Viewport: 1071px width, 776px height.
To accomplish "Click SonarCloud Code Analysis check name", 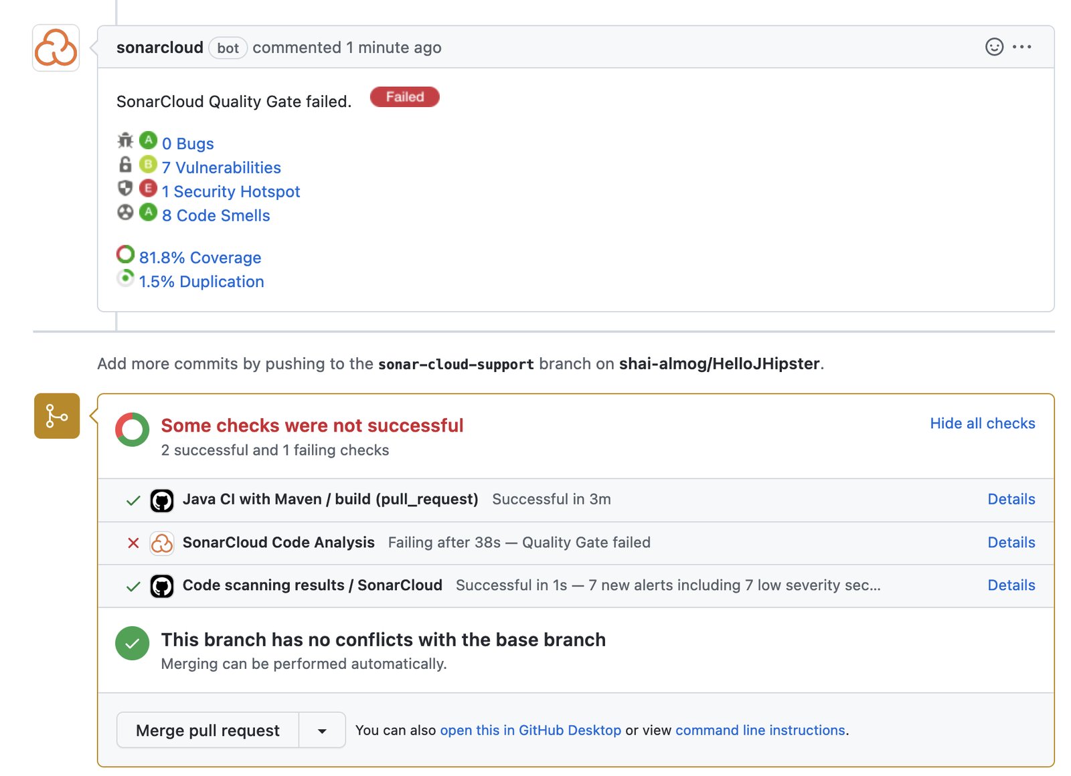I will [x=278, y=543].
